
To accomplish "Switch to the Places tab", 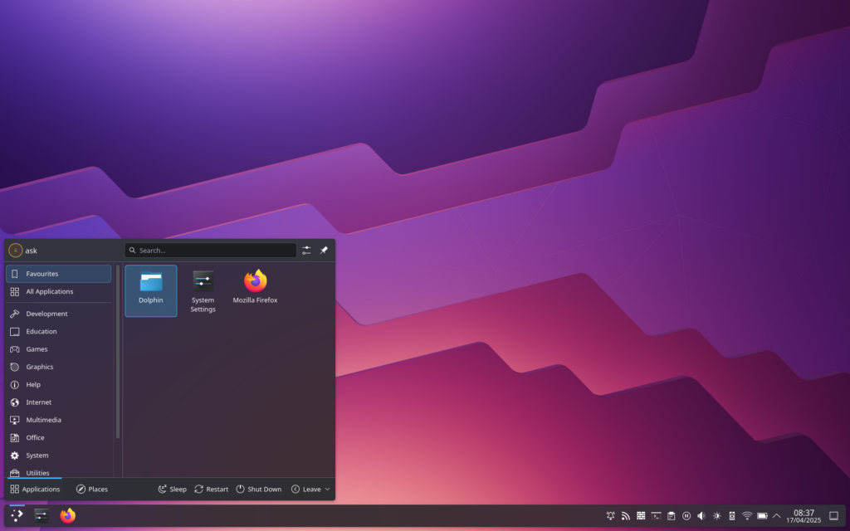I will (x=91, y=489).
